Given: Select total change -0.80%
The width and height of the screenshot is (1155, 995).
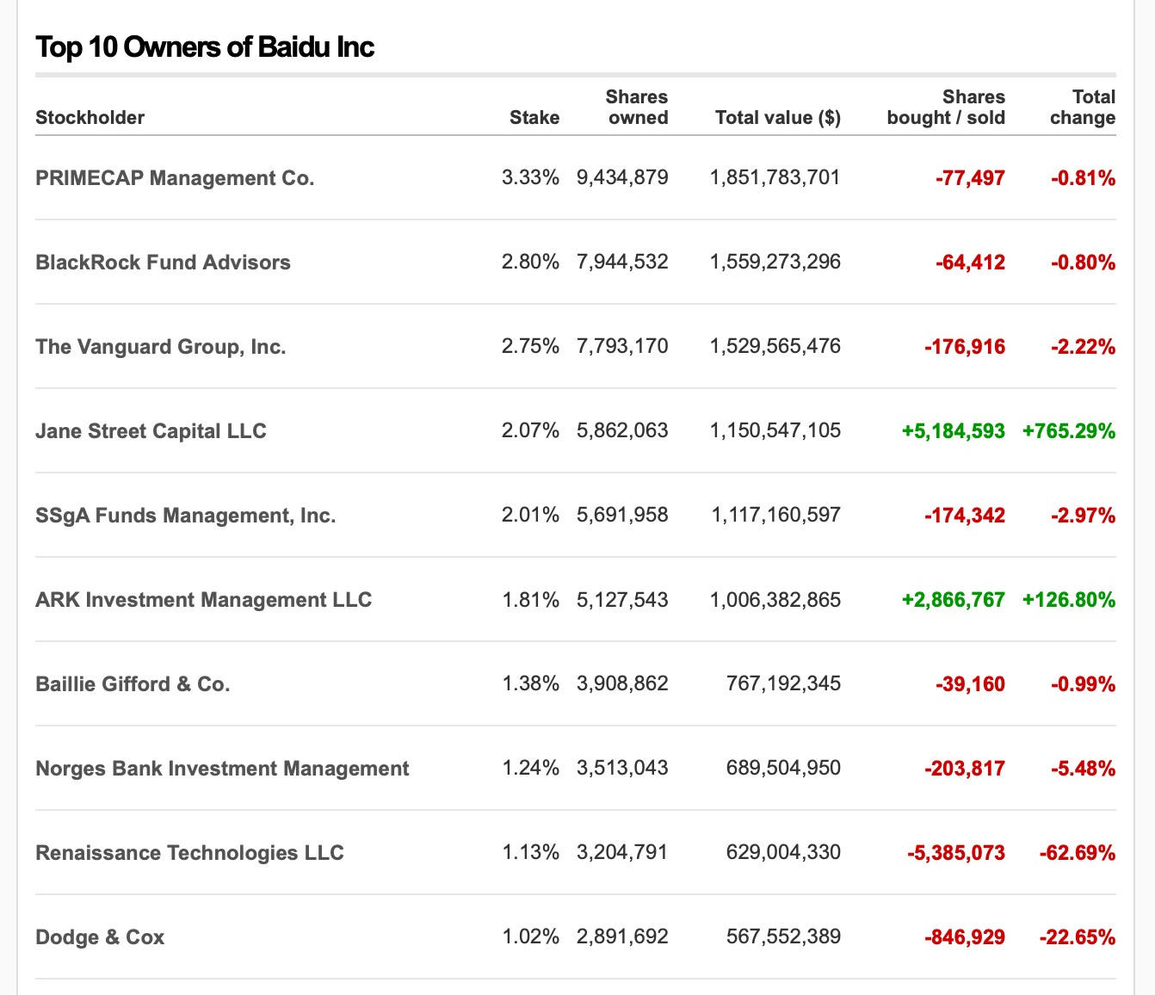Looking at the screenshot, I should pos(1083,263).
